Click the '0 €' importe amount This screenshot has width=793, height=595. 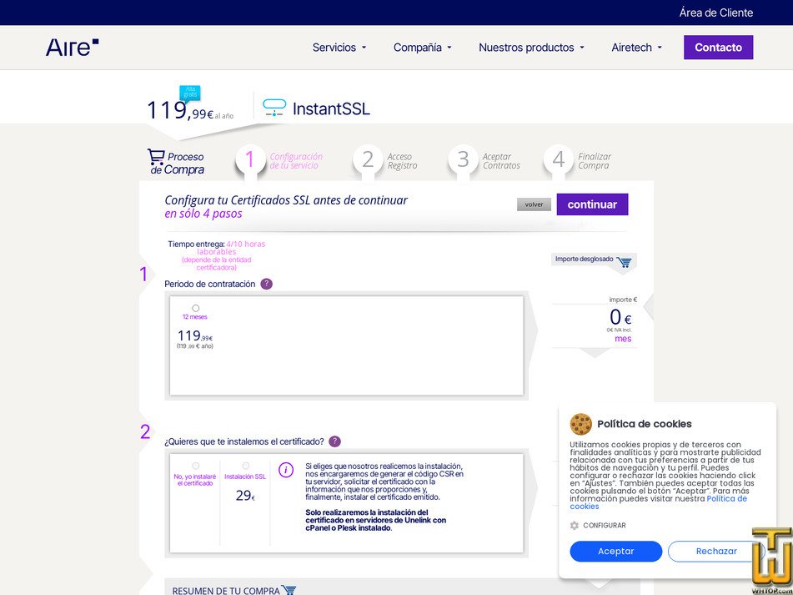620,318
